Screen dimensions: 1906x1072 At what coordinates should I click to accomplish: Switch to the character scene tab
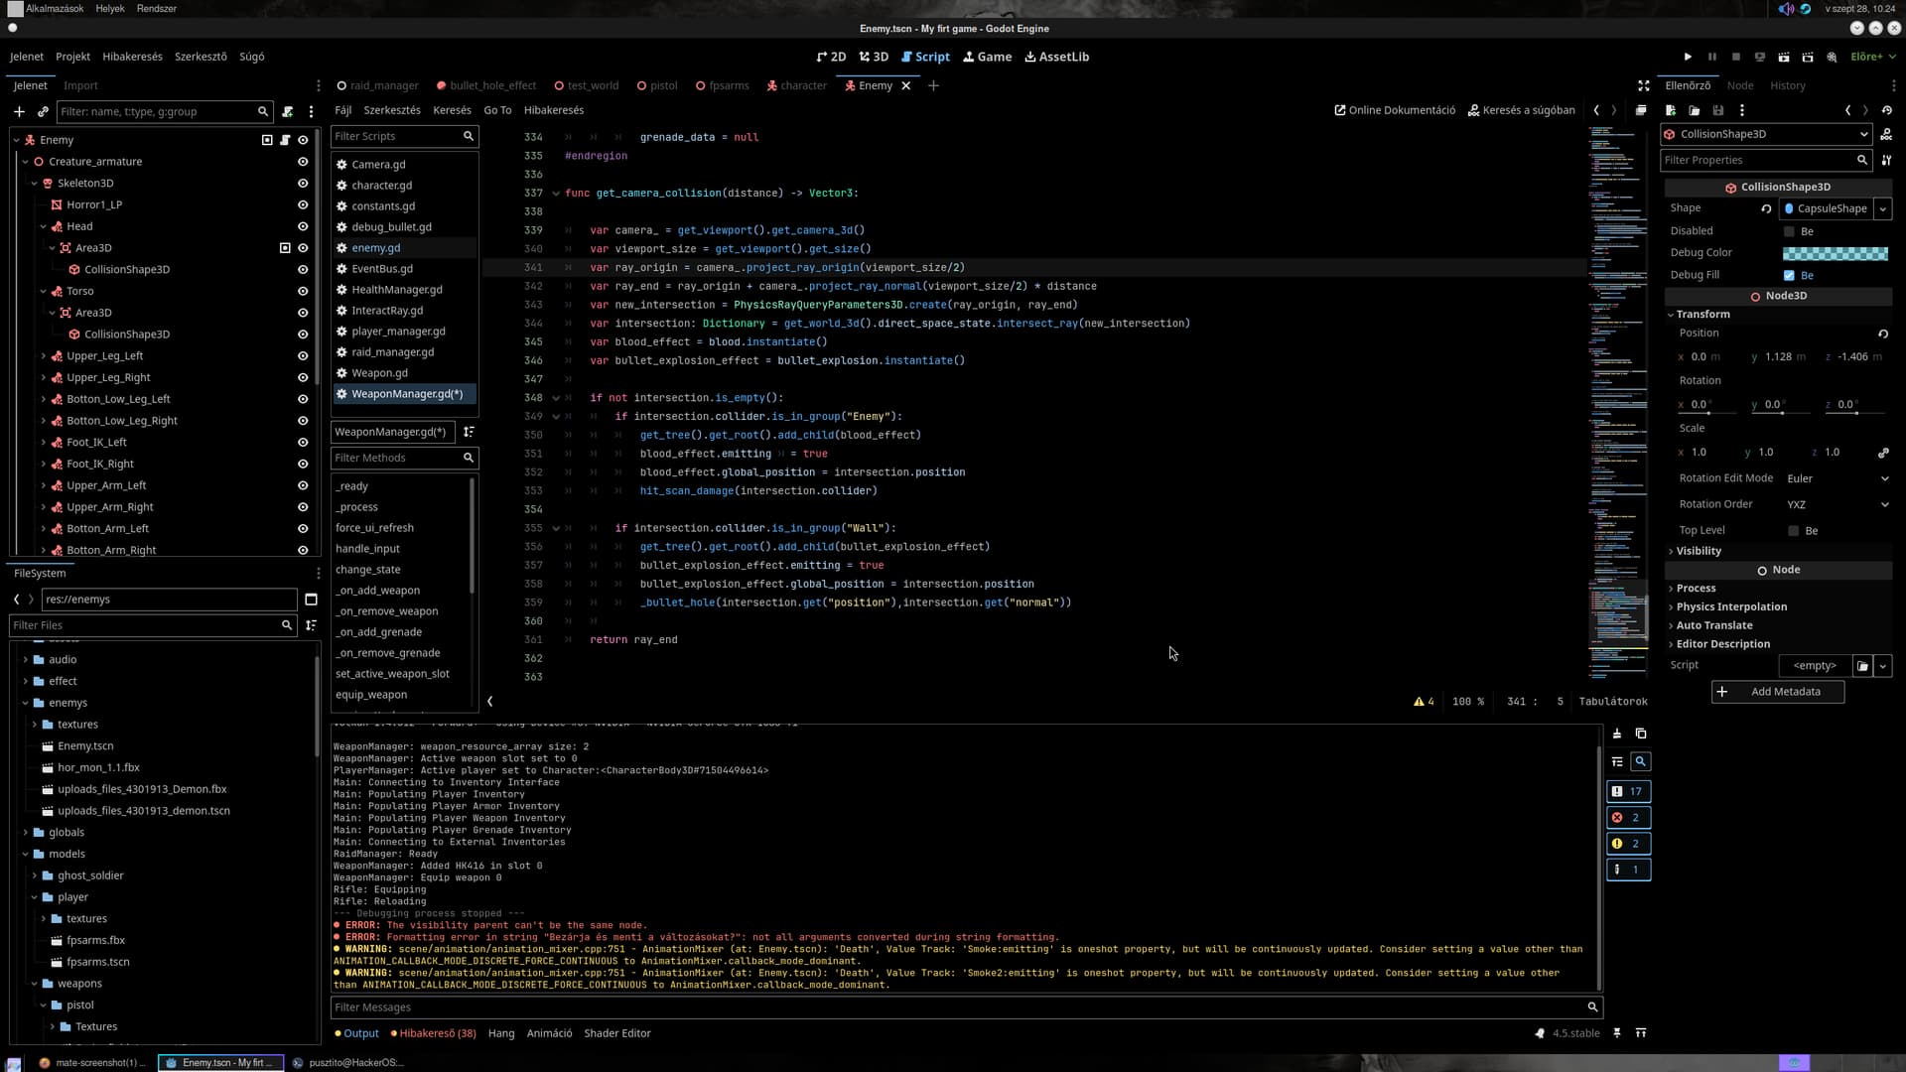click(797, 85)
